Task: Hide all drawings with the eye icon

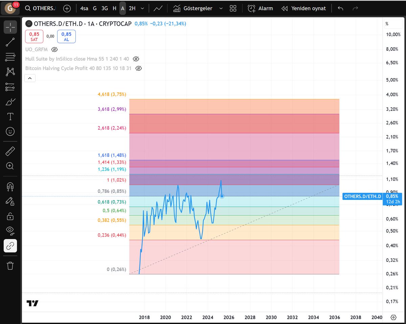Action: pyautogui.click(x=10, y=231)
